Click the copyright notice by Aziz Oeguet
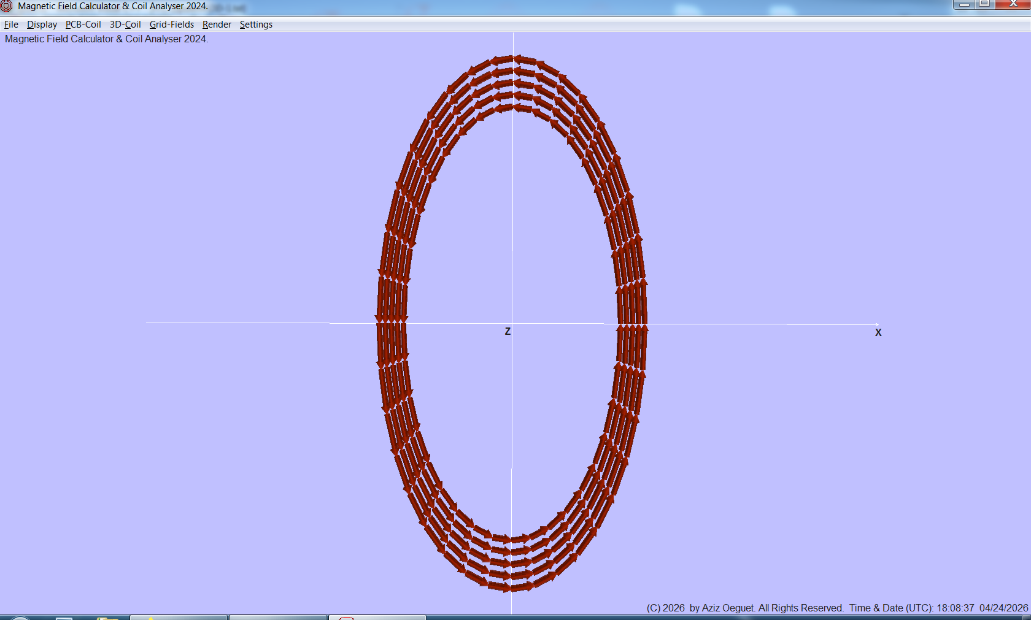This screenshot has width=1031, height=620. click(746, 608)
